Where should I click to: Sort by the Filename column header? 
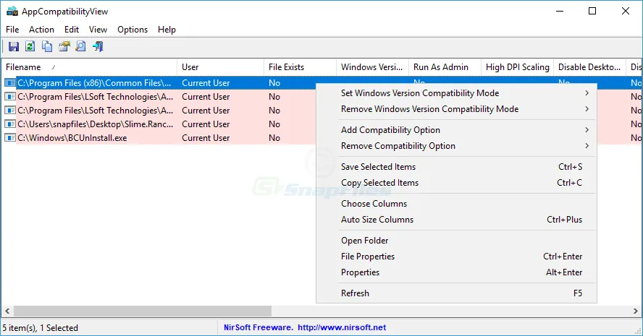pyautogui.click(x=88, y=67)
